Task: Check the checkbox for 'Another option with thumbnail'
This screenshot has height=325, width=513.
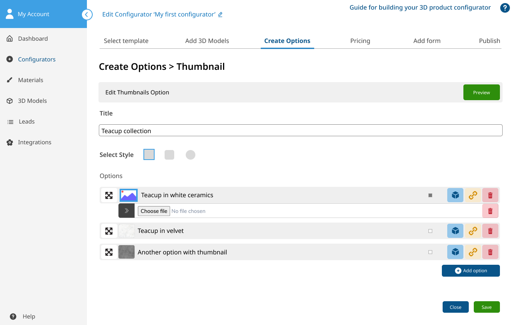Action: (430, 252)
